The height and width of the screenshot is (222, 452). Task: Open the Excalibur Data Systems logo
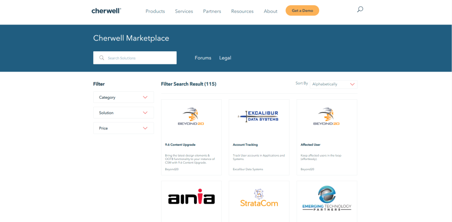tap(259, 116)
